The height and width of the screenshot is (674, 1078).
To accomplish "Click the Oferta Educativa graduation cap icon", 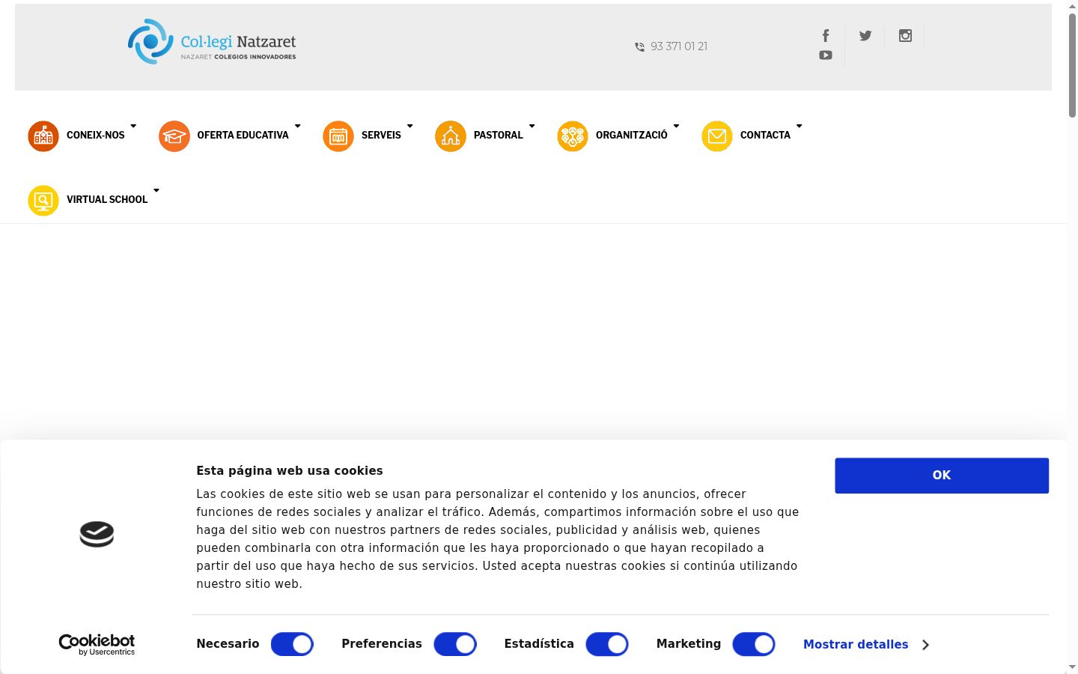I will coord(174,136).
